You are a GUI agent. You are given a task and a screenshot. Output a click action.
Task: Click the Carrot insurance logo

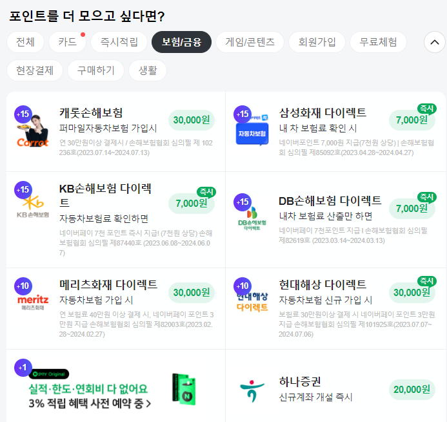33,131
